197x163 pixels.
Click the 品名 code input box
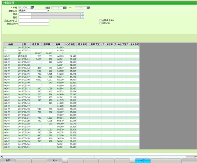[25, 17]
